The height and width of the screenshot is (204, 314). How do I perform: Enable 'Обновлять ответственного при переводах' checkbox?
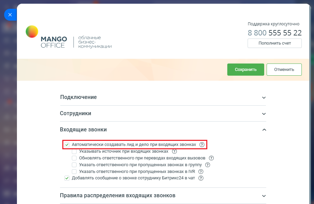point(74,158)
